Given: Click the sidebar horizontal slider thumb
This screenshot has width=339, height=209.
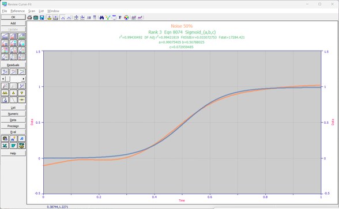Looking at the screenshot, I should click(7, 79).
